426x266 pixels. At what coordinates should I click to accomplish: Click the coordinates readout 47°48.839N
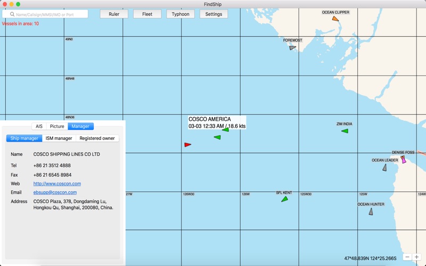[x=370, y=258]
